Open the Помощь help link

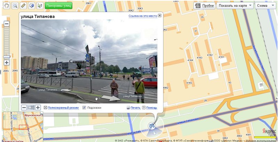(x=152, y=108)
